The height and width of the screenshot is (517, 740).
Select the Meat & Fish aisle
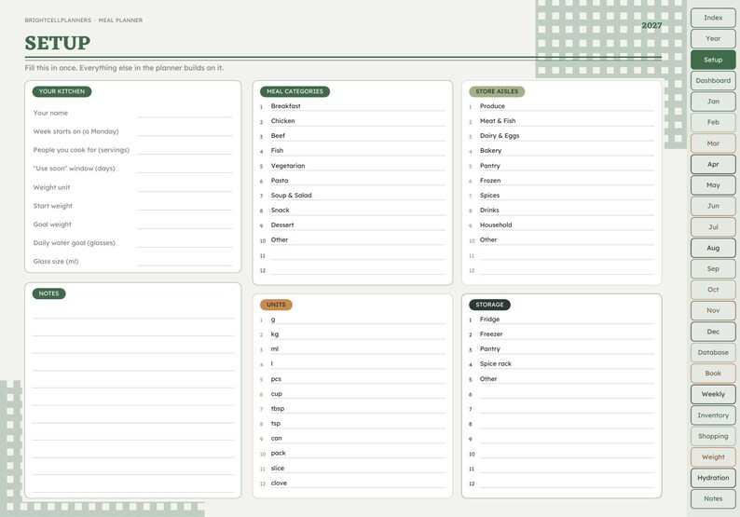tap(561, 121)
